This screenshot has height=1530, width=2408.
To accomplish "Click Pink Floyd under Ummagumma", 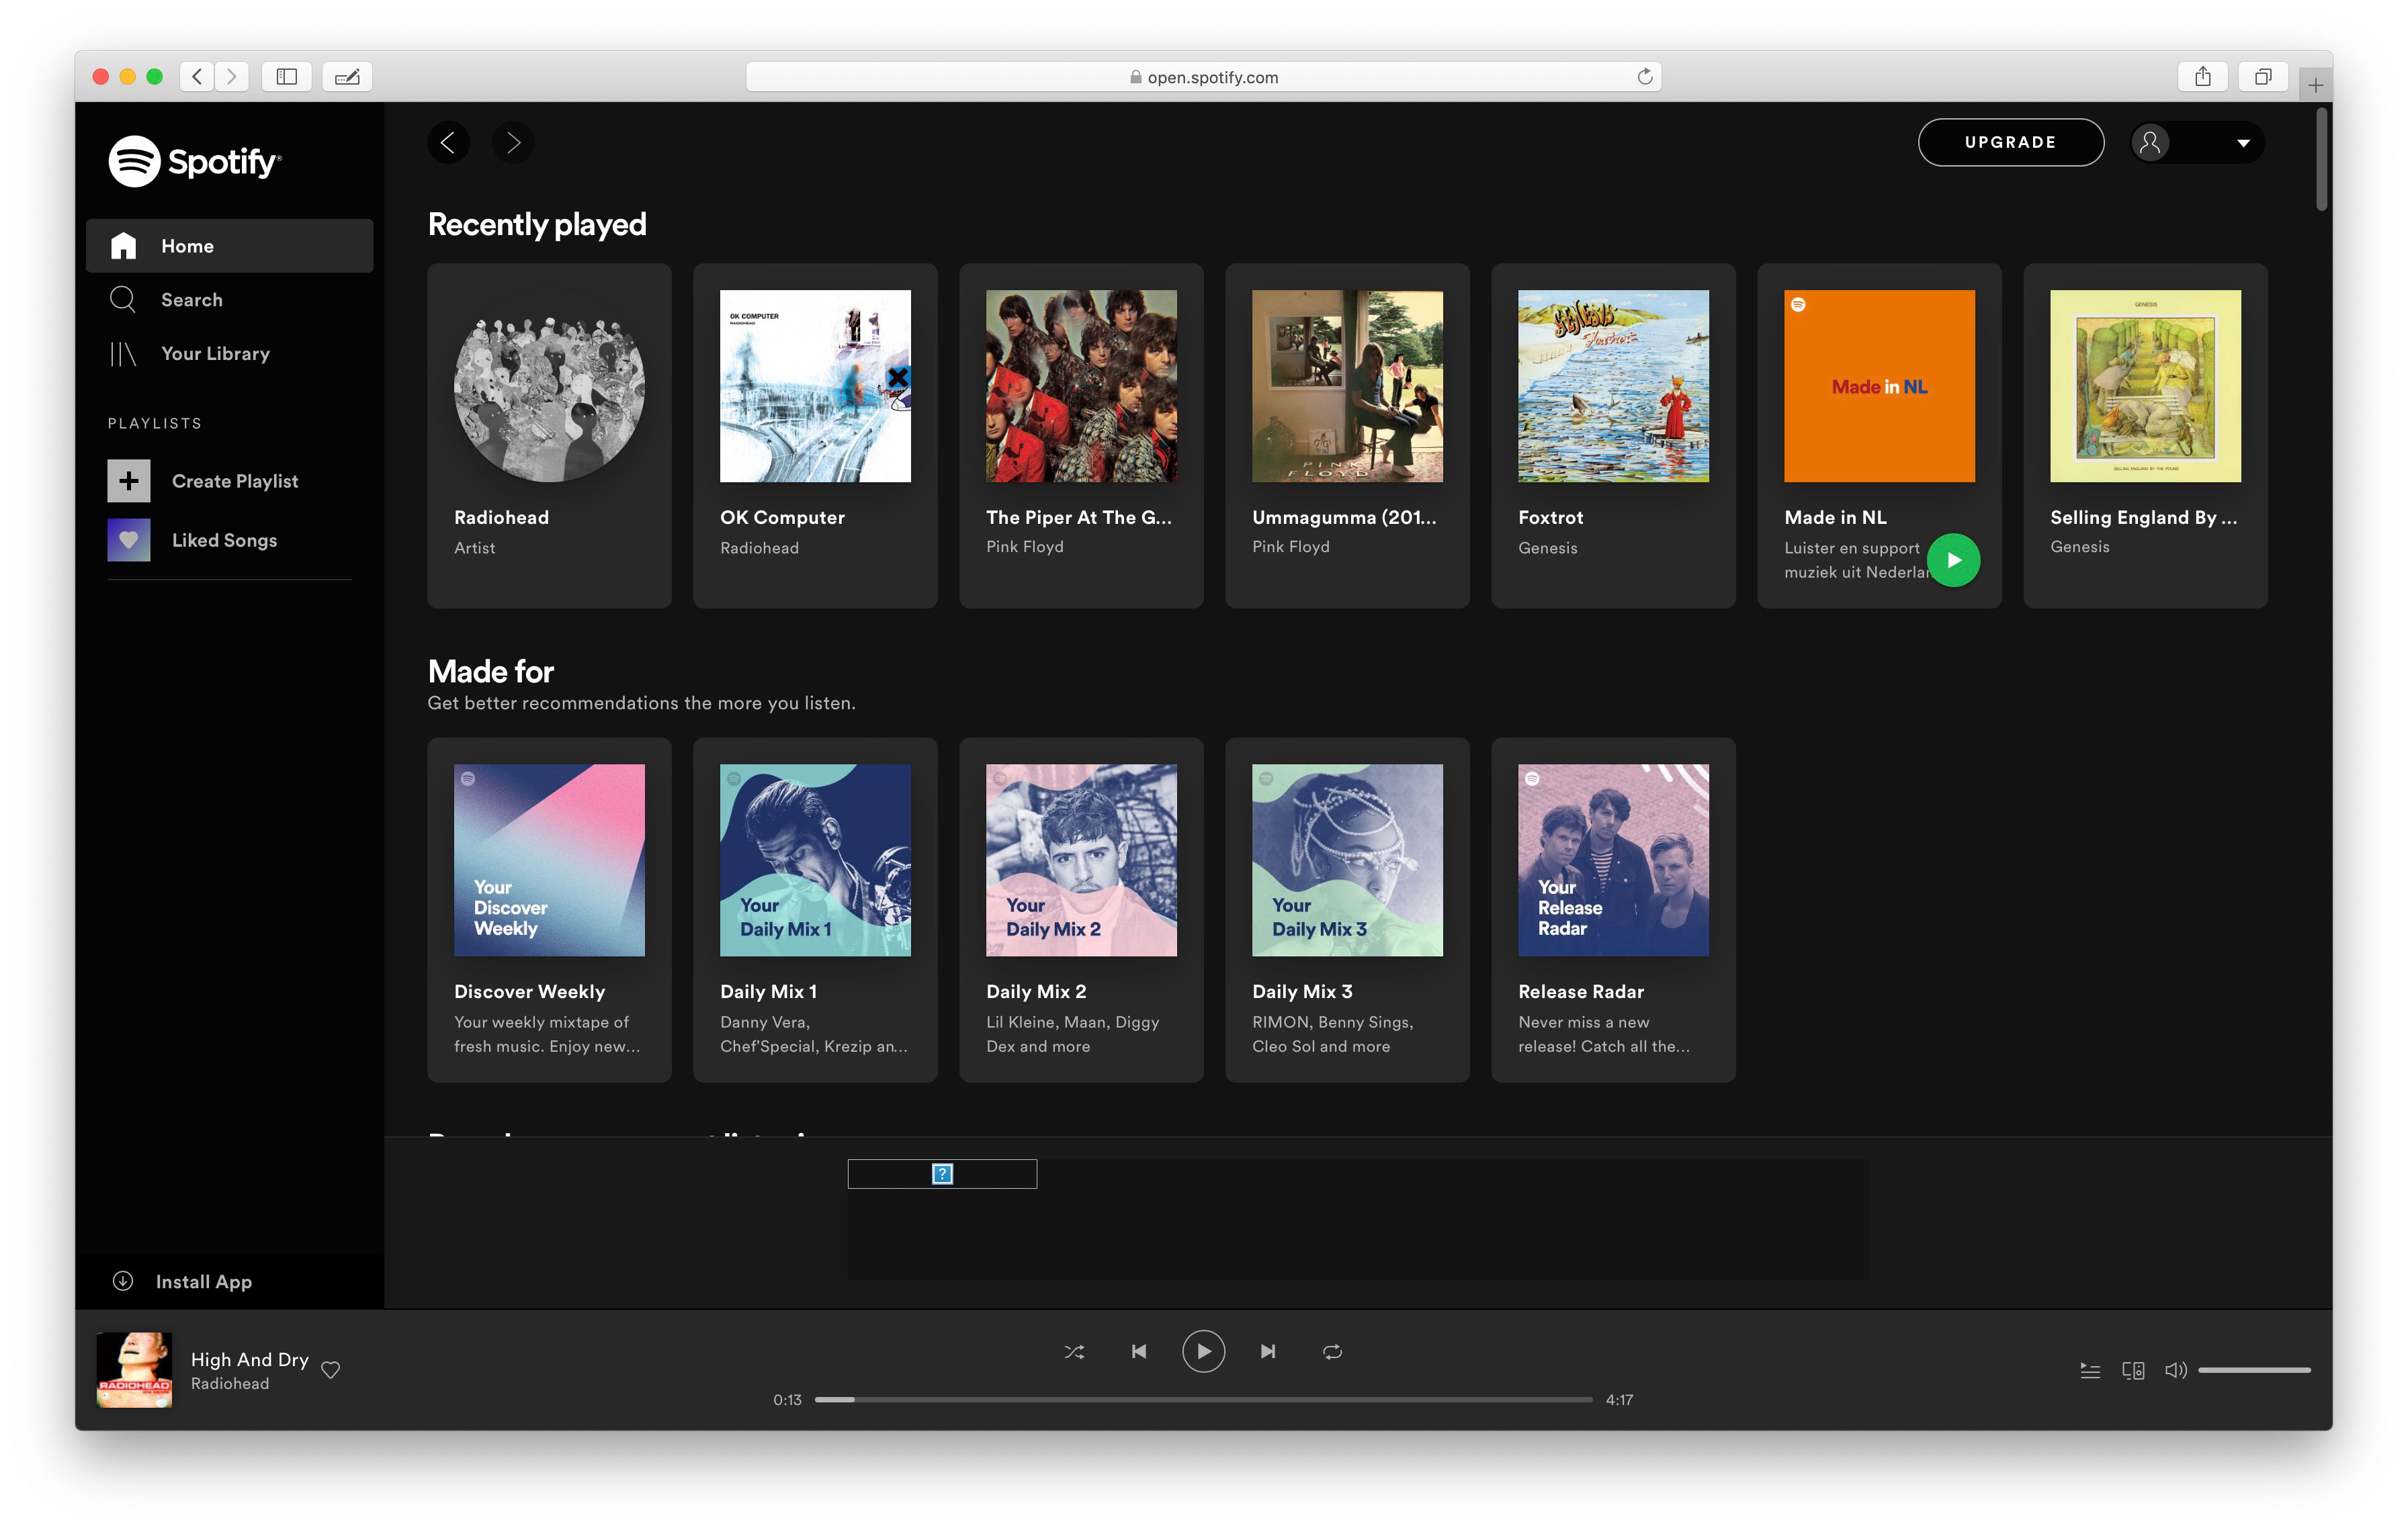I will tap(1290, 547).
